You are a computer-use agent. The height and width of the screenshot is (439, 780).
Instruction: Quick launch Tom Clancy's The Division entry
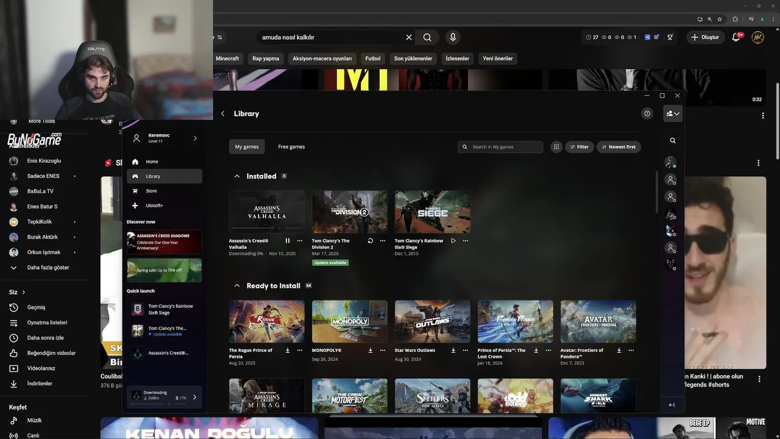(x=165, y=331)
